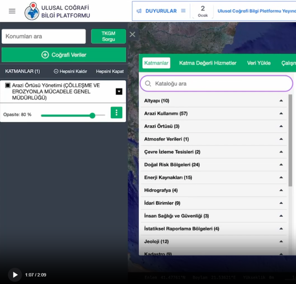Click the megaphone announcements icon

139,11
